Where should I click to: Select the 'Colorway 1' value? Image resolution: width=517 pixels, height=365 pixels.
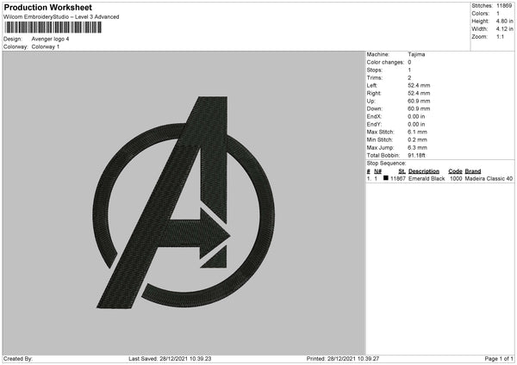pos(46,46)
